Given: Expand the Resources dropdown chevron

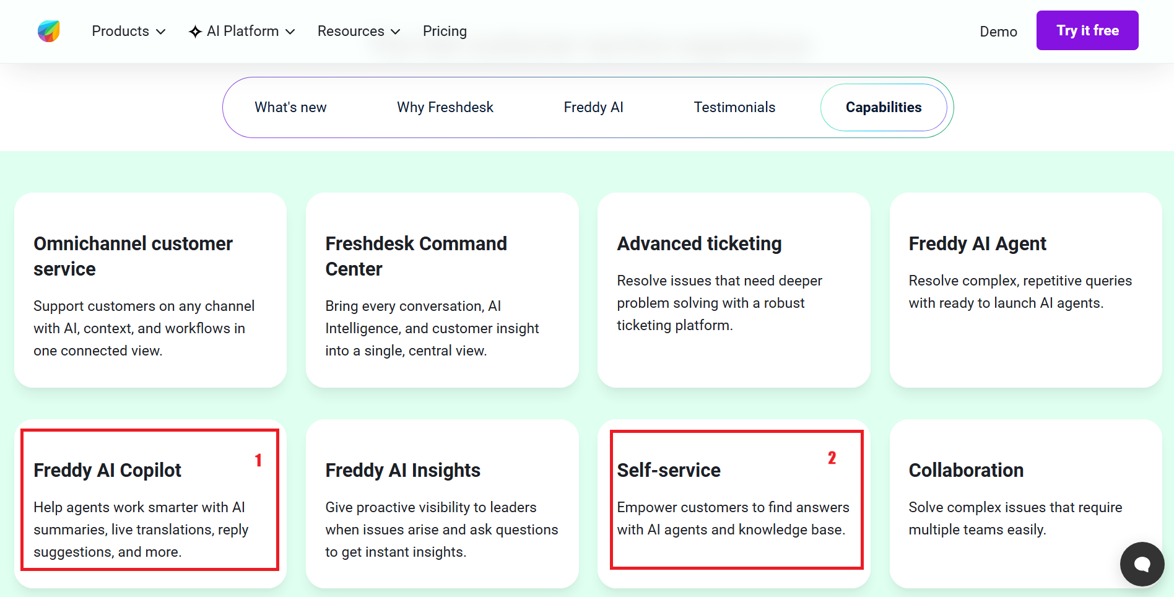Looking at the screenshot, I should [396, 32].
